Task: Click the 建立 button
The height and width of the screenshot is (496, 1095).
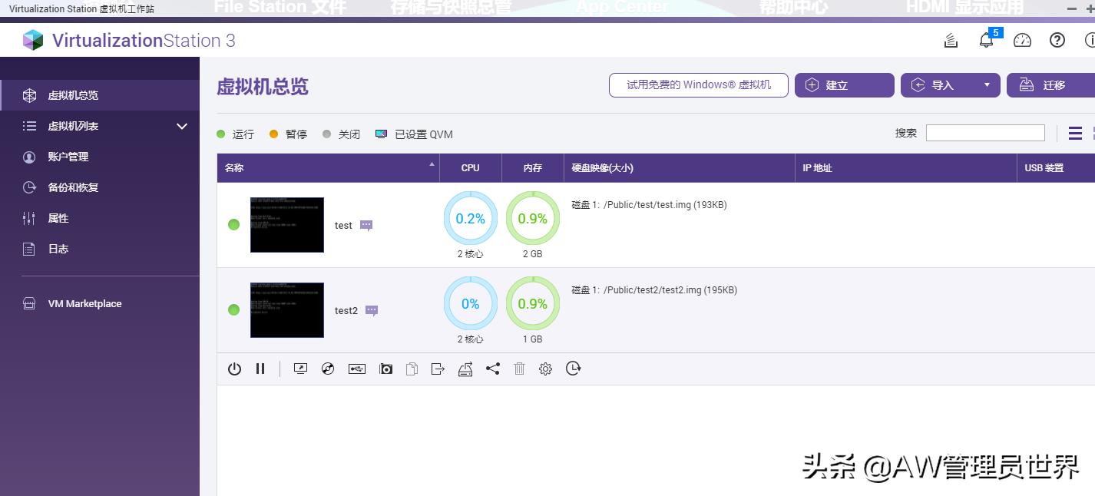Action: pyautogui.click(x=844, y=85)
